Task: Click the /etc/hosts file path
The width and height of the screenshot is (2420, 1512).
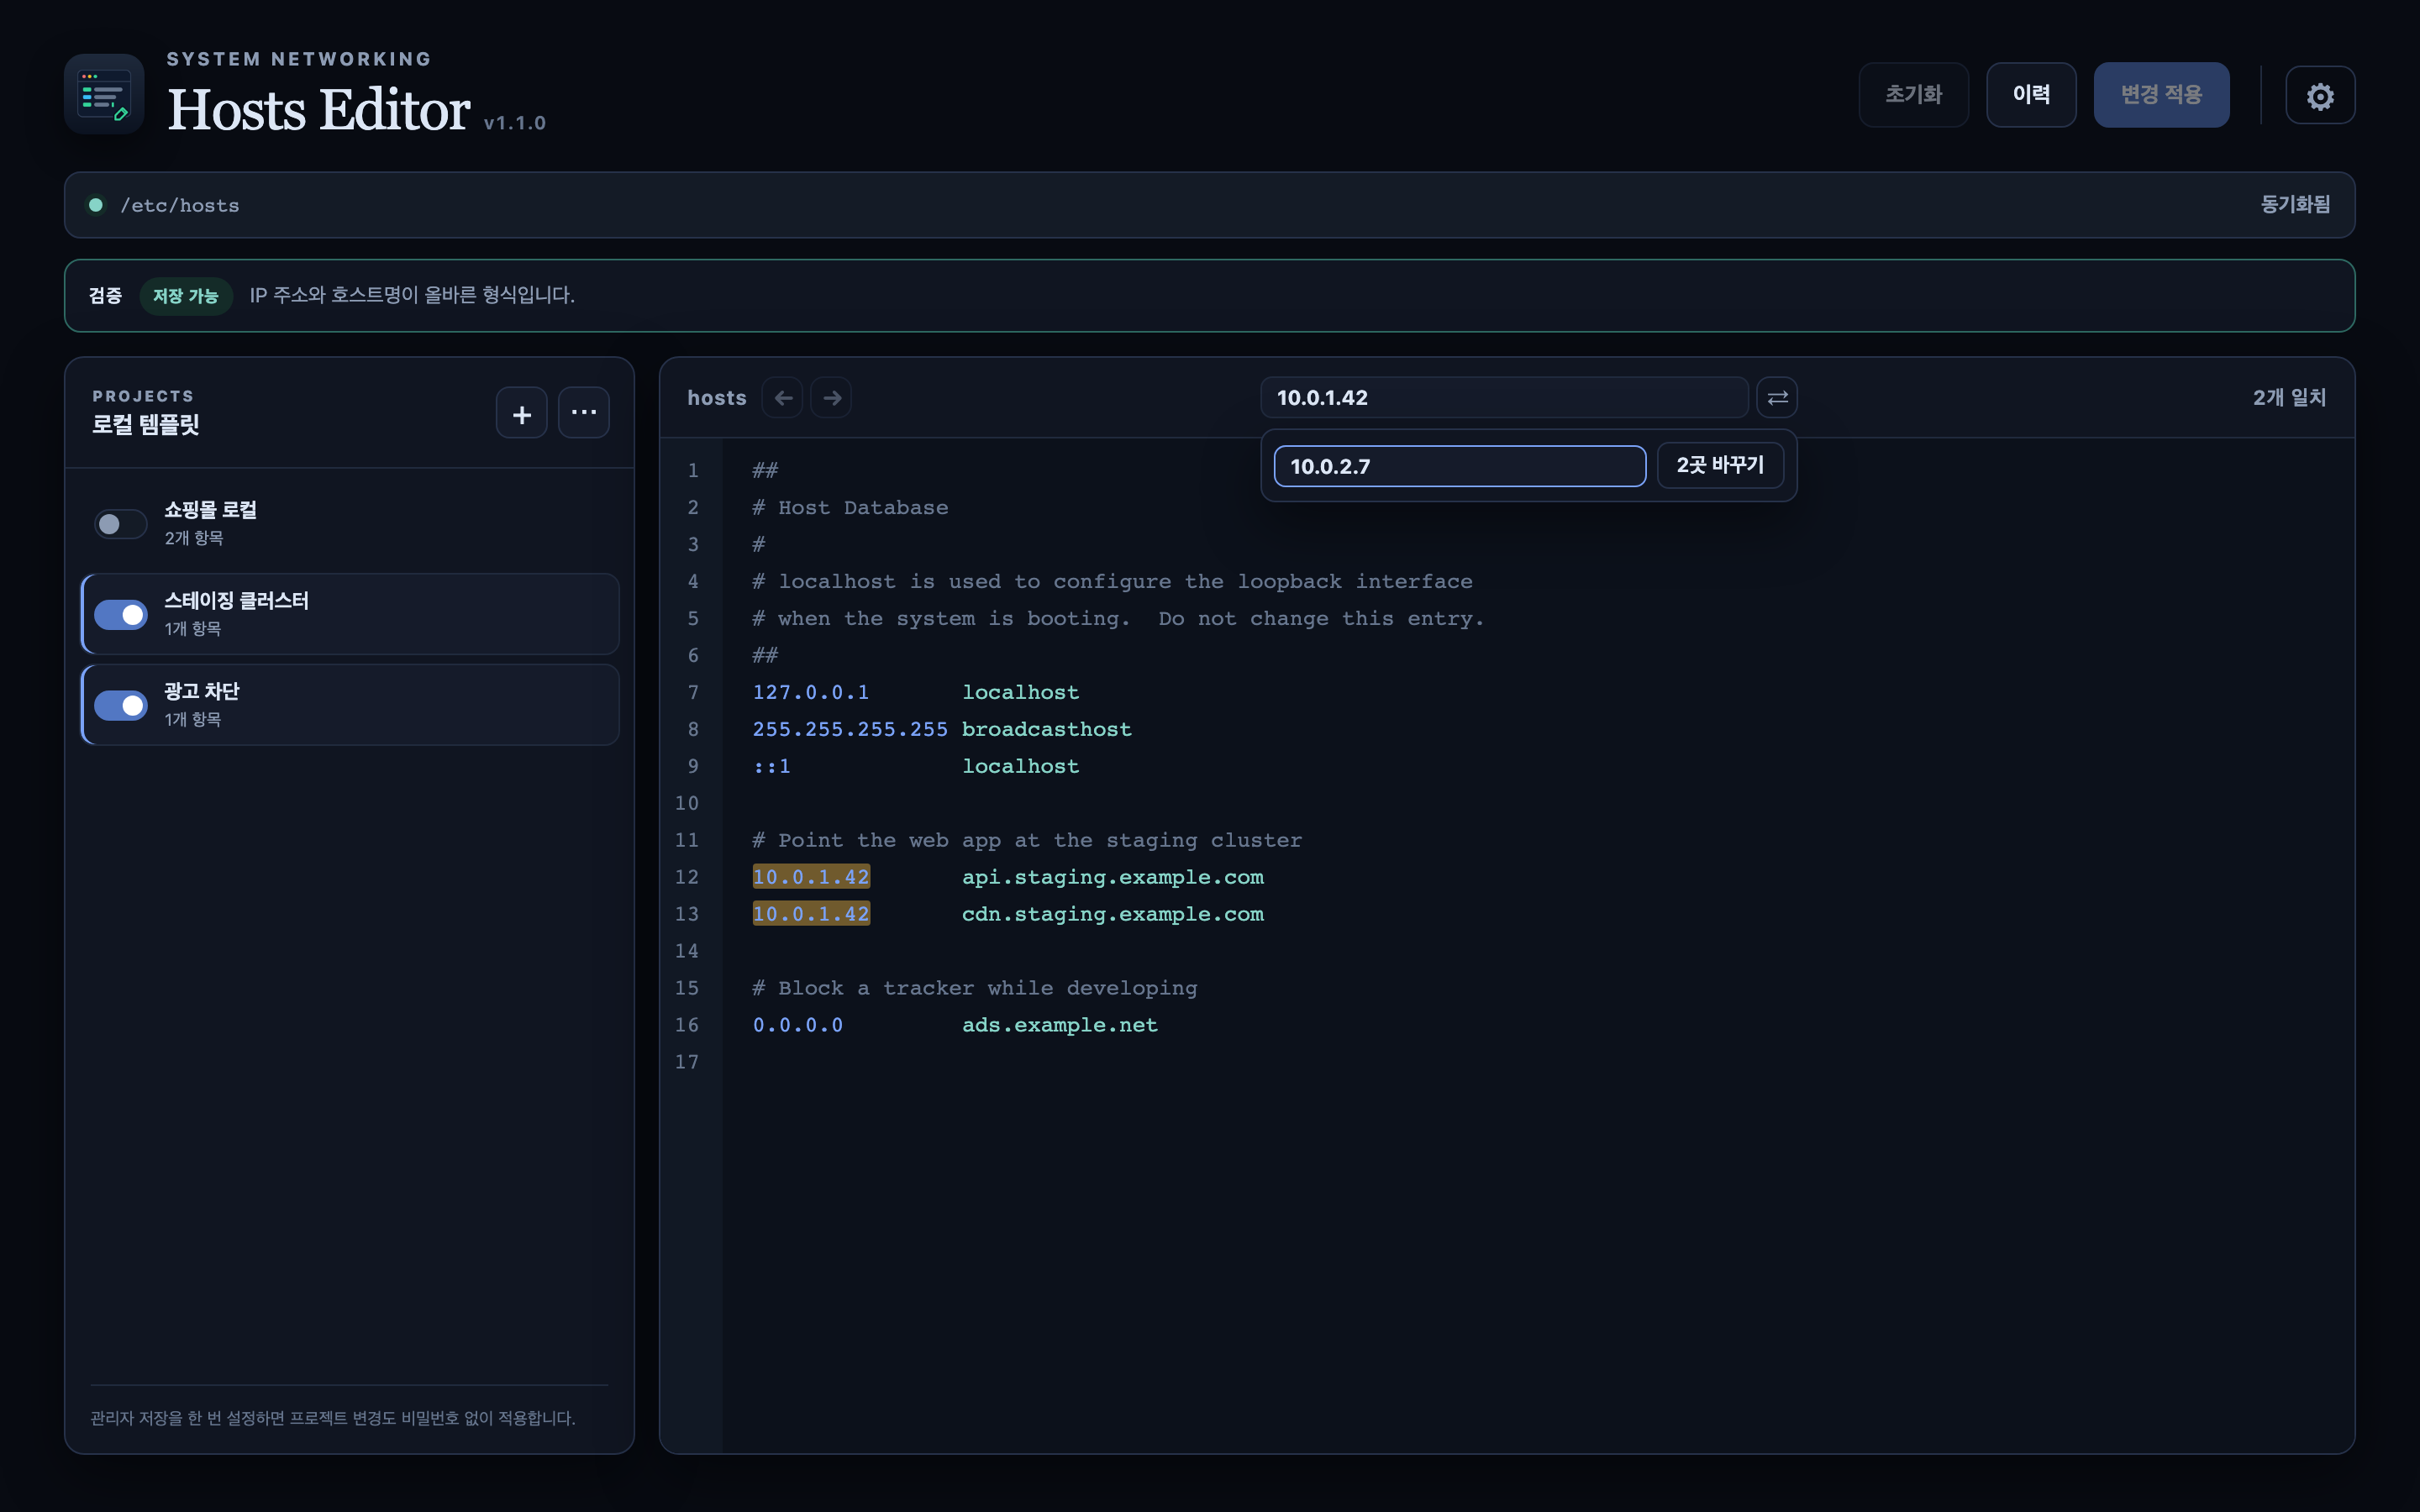Action: point(180,205)
